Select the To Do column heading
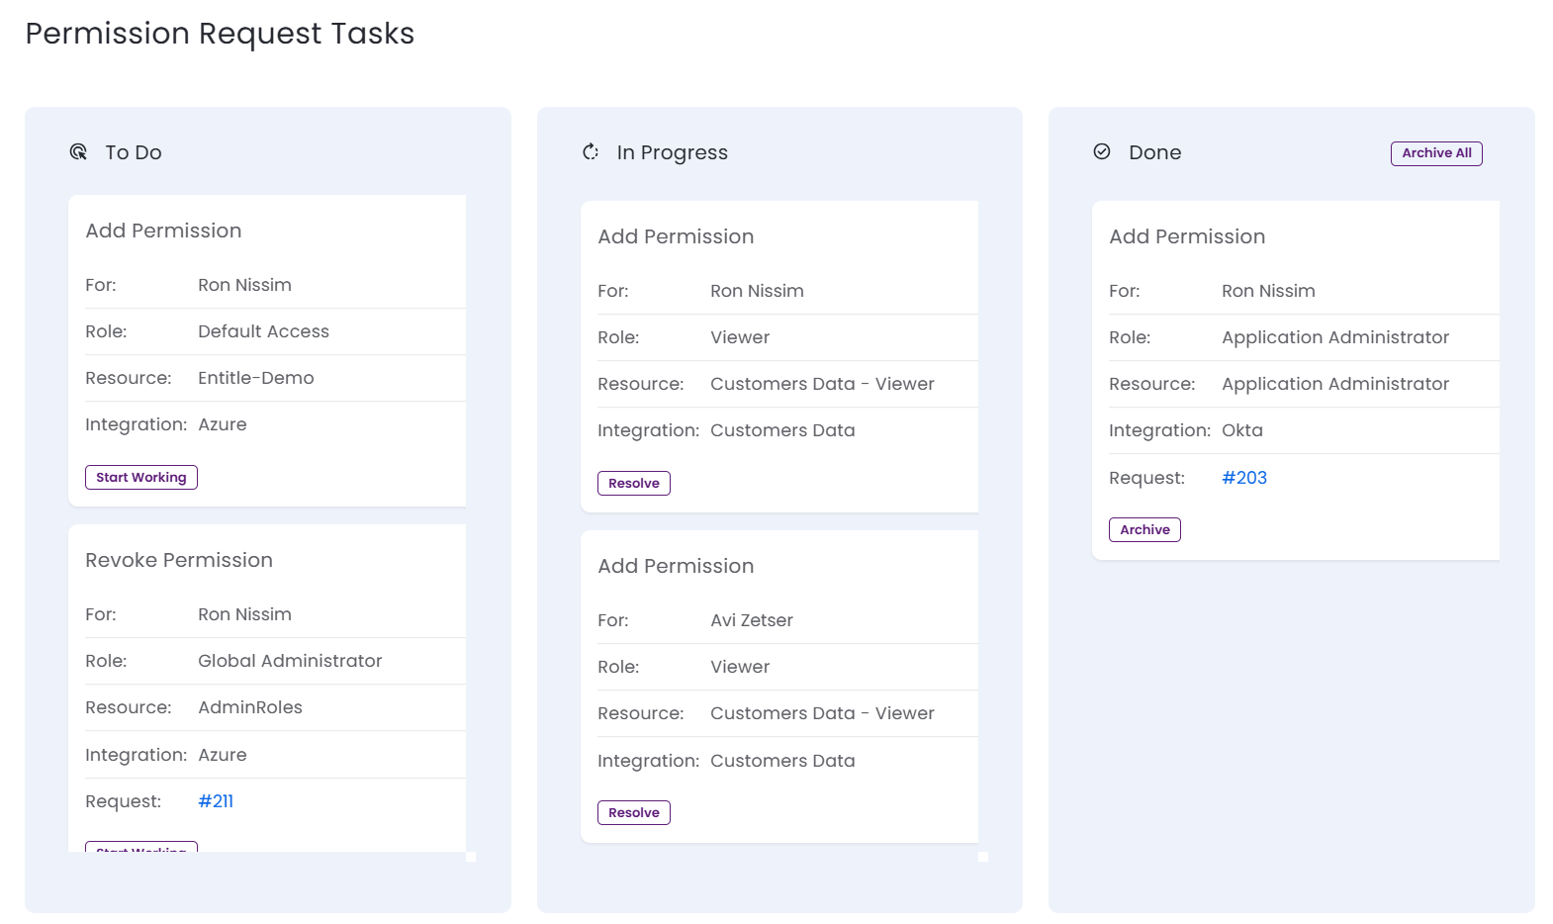 (x=134, y=152)
